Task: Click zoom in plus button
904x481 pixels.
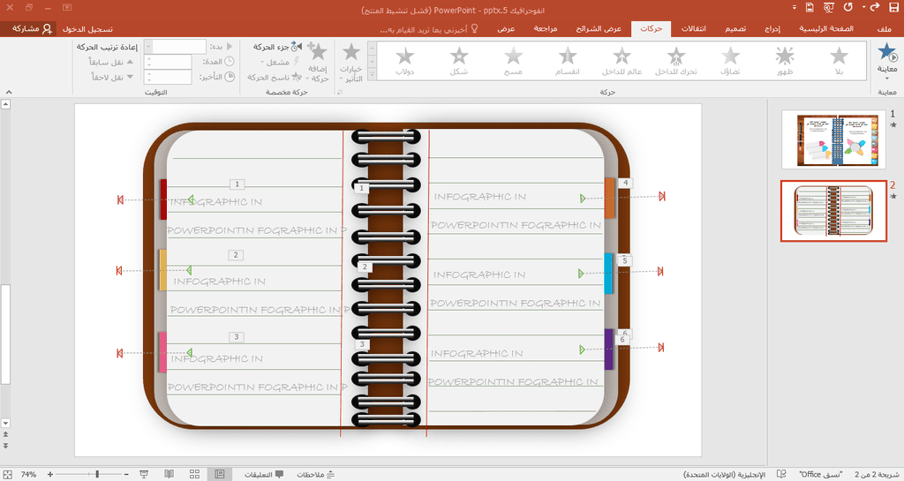Action: pos(50,474)
